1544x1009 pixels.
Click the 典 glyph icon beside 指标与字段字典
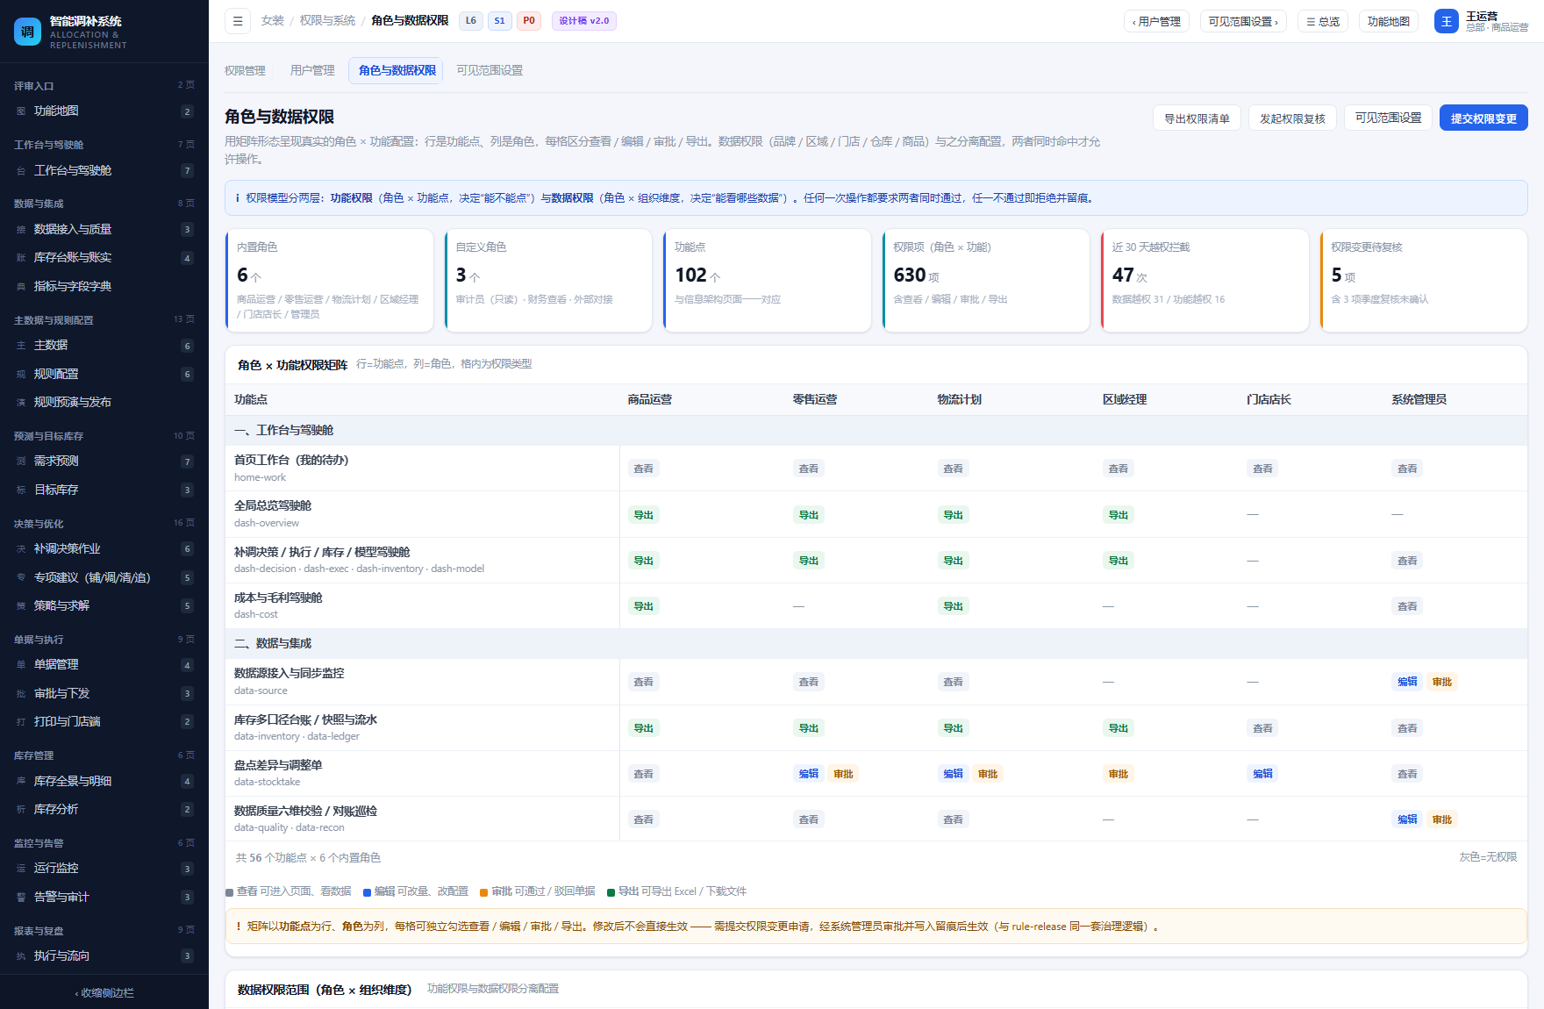point(21,287)
